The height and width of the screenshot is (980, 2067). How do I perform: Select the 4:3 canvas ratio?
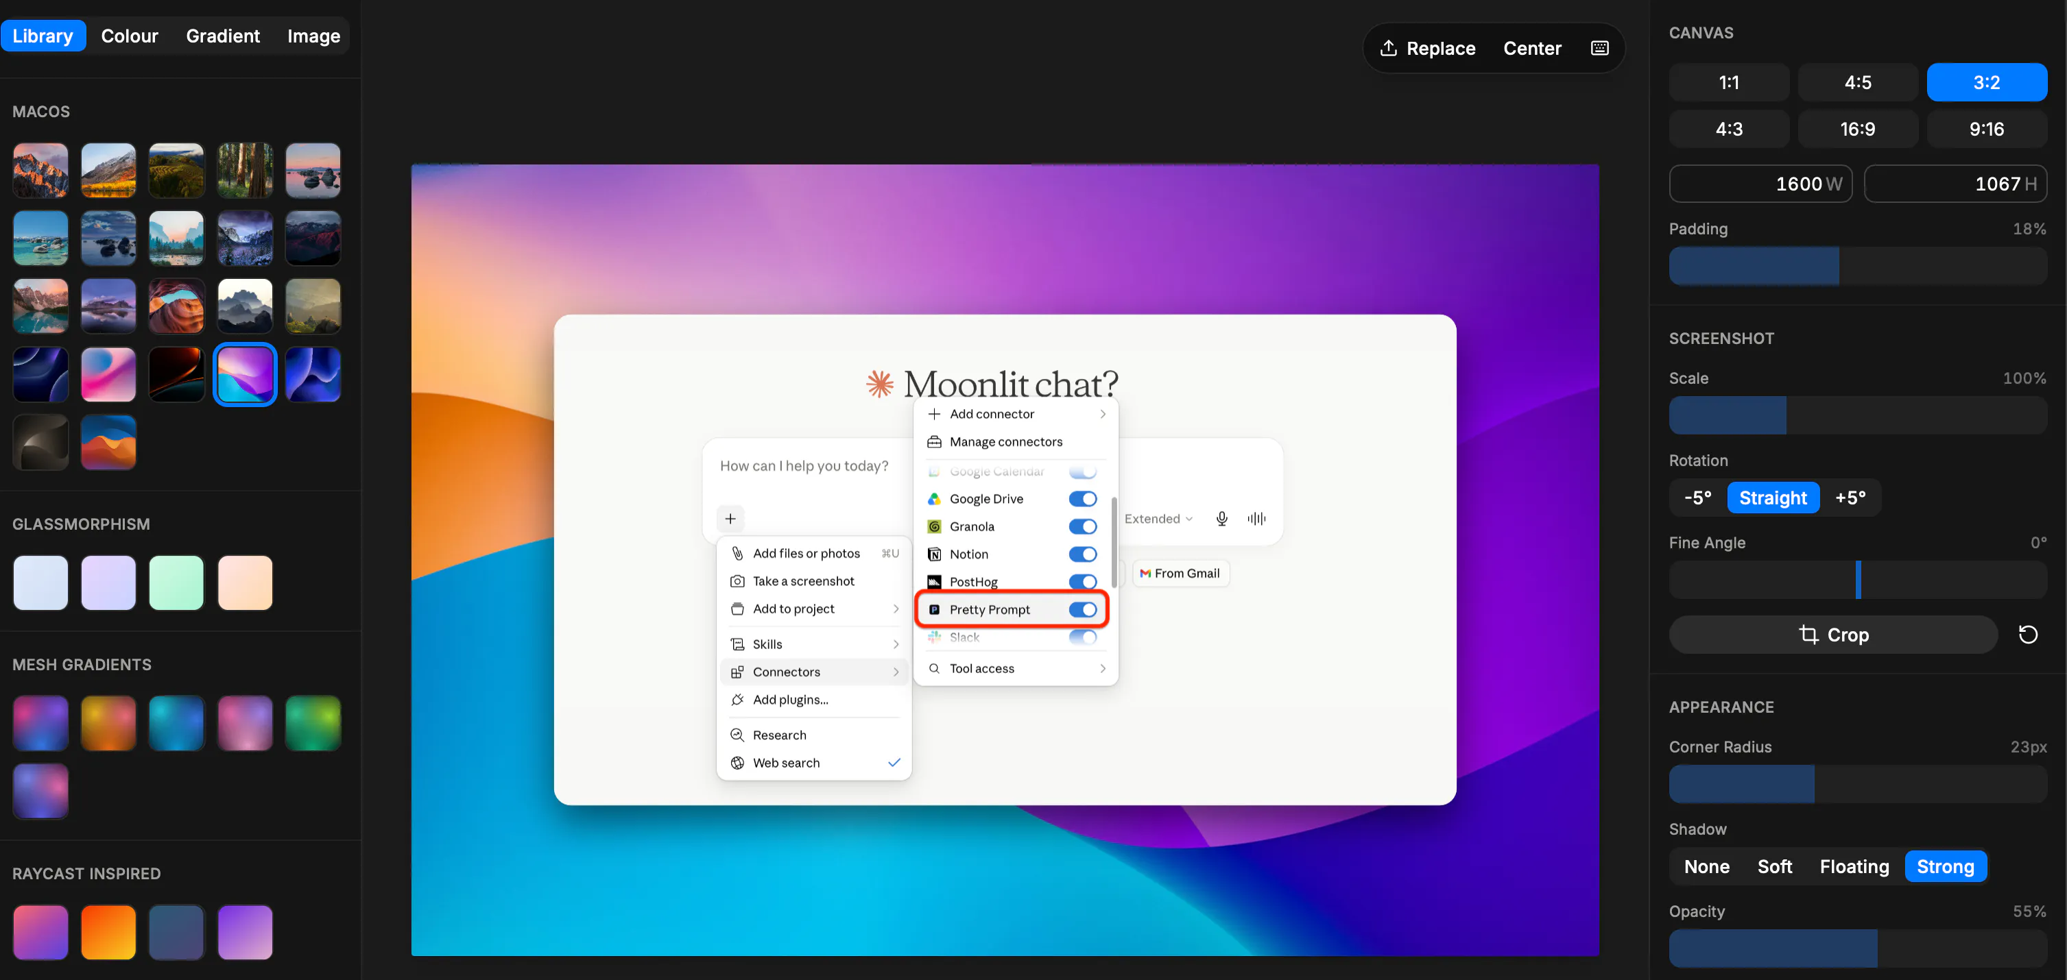pyautogui.click(x=1728, y=128)
